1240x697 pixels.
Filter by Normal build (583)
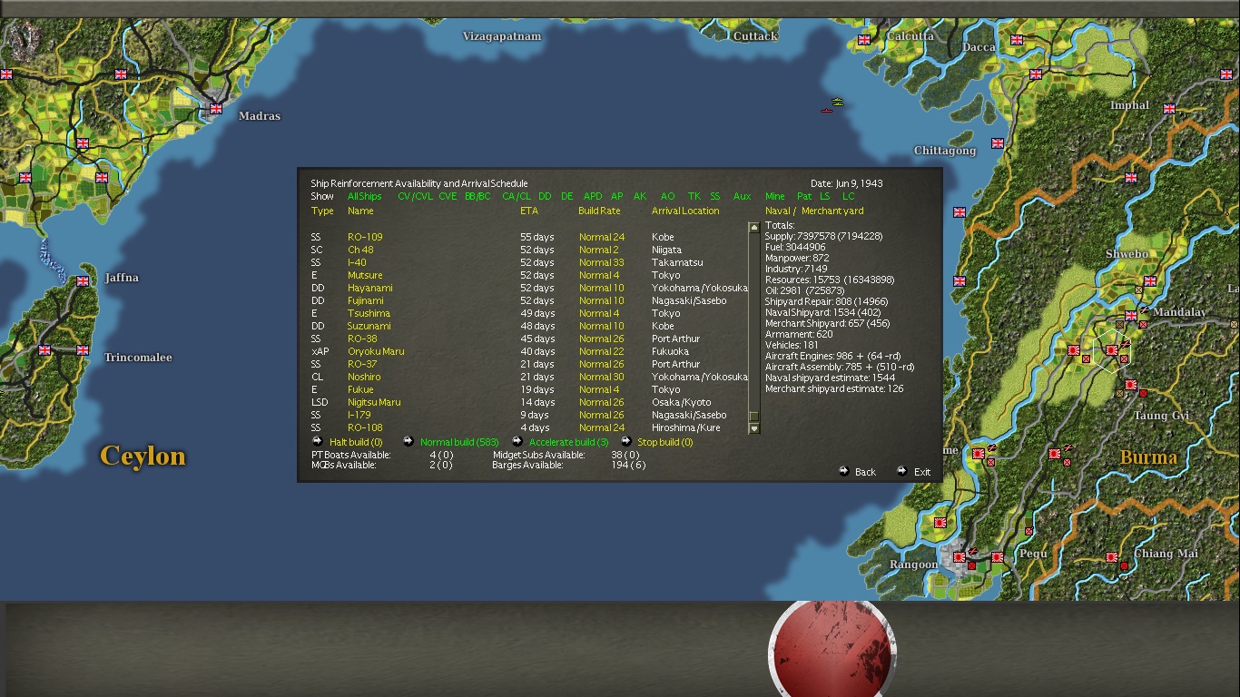pyautogui.click(x=459, y=442)
